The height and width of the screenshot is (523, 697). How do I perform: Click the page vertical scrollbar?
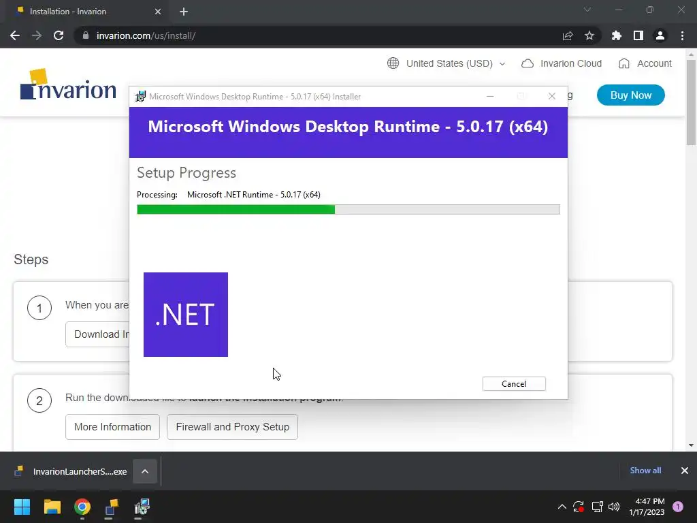click(x=691, y=102)
